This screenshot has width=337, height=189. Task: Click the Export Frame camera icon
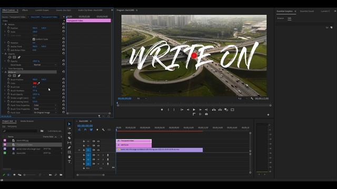tap(206, 114)
